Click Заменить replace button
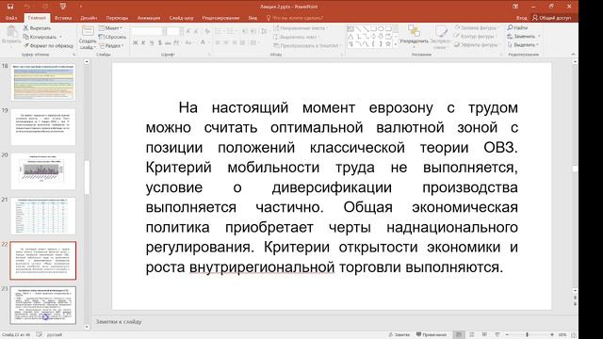Image resolution: width=603 pixels, height=339 pixels. click(524, 36)
